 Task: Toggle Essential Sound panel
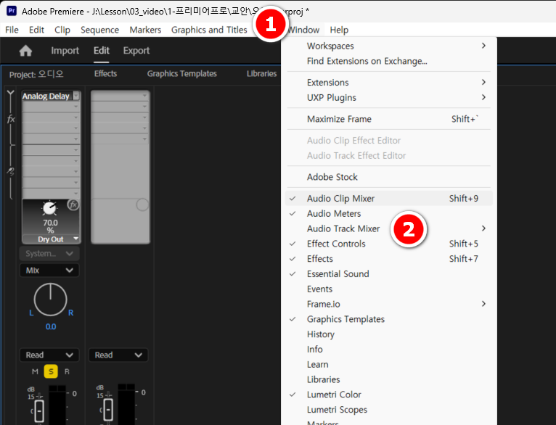[x=388, y=273]
